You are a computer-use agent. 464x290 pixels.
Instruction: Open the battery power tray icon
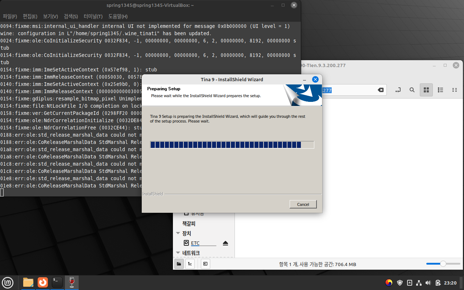coord(438,283)
